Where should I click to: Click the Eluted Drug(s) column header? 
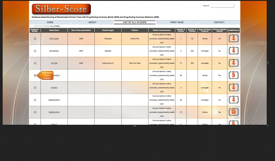pyautogui.click(x=108, y=30)
